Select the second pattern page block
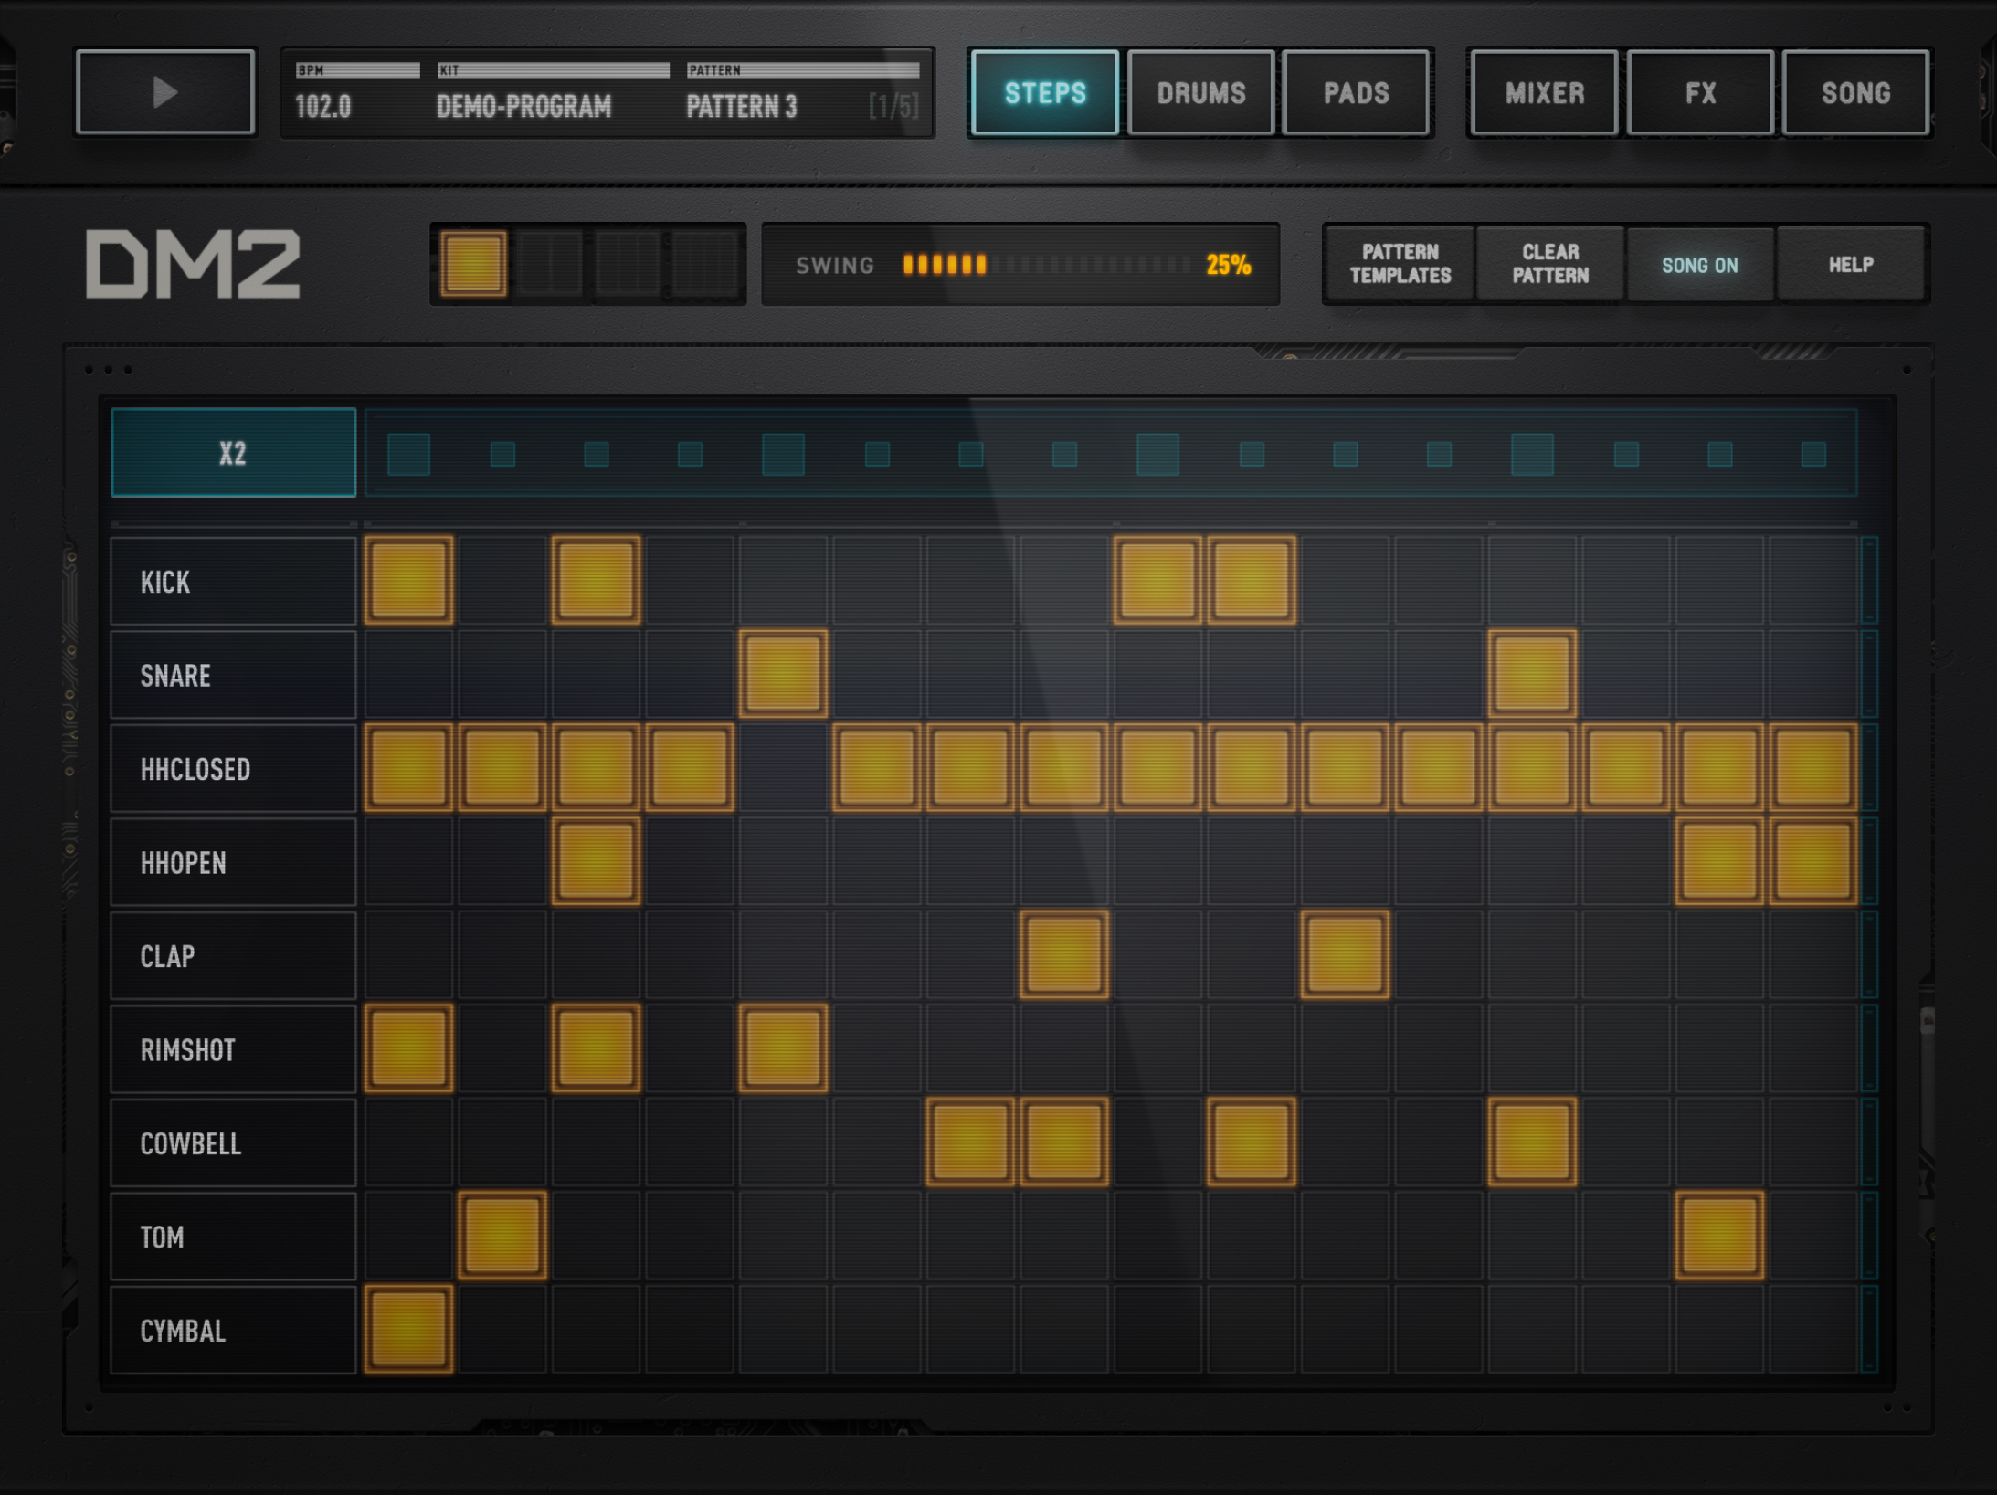This screenshot has width=1997, height=1495. pos(550,264)
